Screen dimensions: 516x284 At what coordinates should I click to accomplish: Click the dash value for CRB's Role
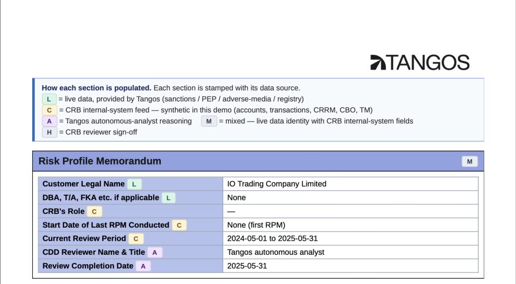point(231,211)
